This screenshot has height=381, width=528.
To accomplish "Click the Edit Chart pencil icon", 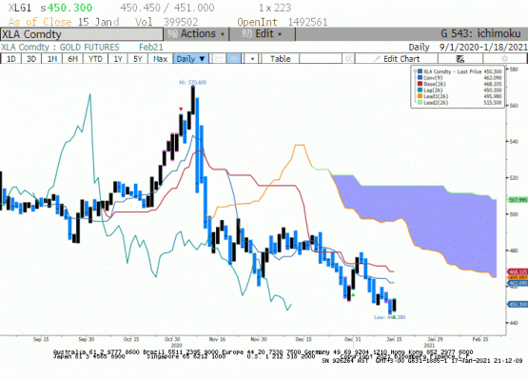I will [x=378, y=59].
